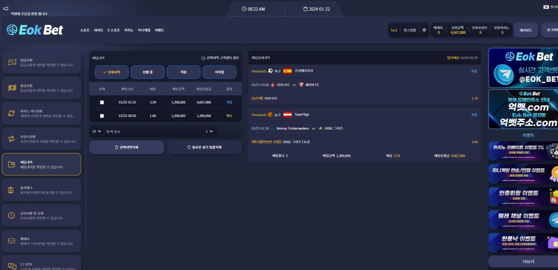The image size is (558, 270).
Task: Click the withdrawal request (출금신청) money icon
Action: pyautogui.click(x=12, y=88)
